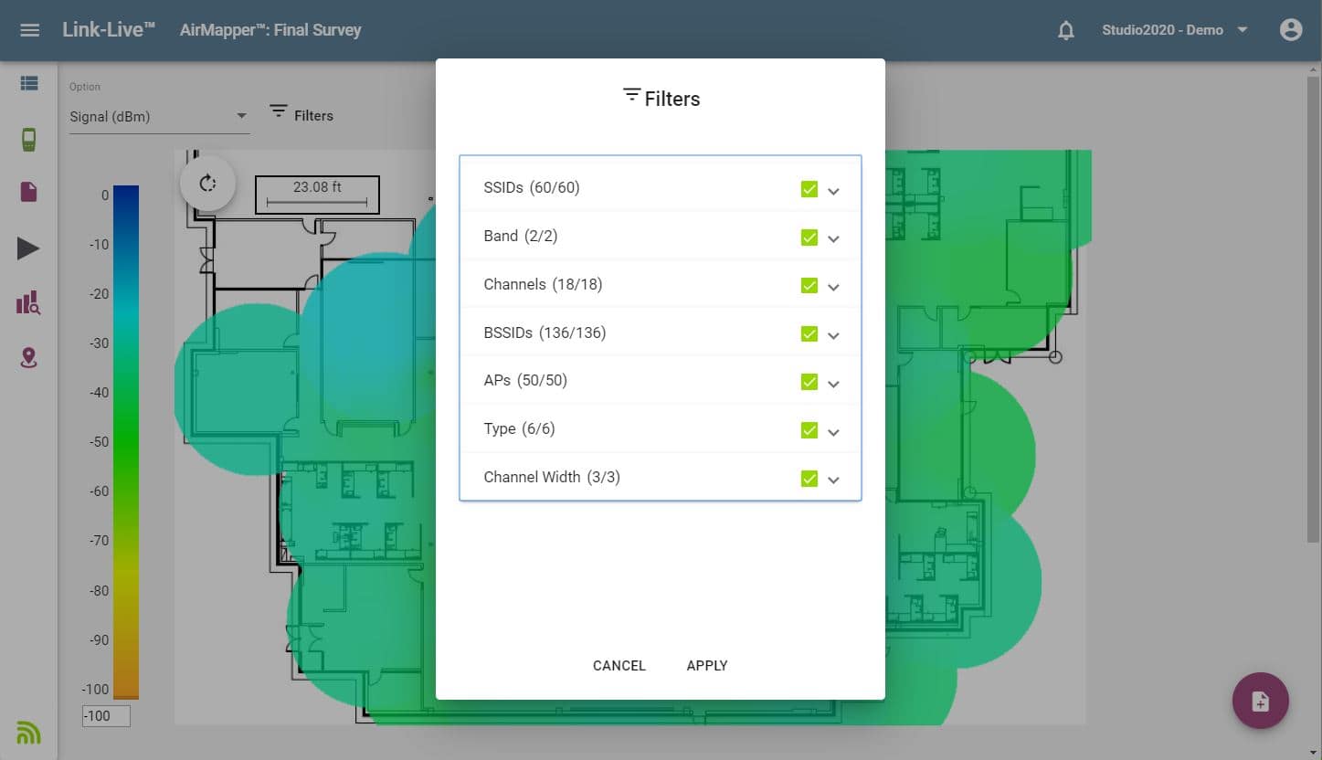Open the user account avatar menu

[x=1290, y=29]
